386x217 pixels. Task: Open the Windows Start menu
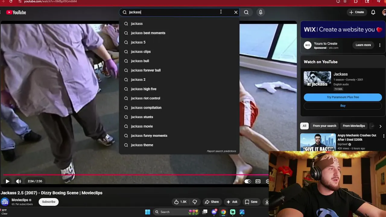(147, 212)
